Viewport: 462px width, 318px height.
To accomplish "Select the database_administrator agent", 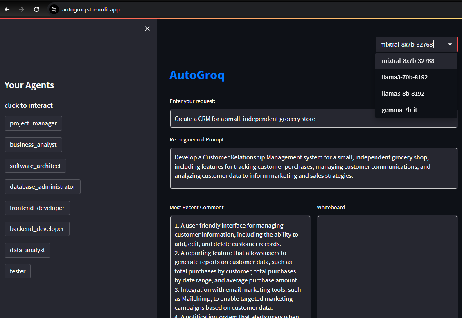I will click(x=43, y=187).
